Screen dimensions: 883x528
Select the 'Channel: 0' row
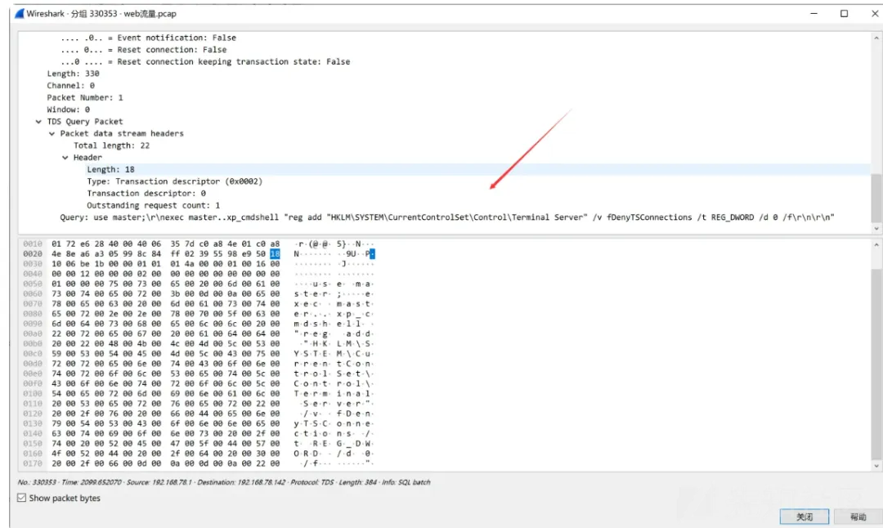445,86
